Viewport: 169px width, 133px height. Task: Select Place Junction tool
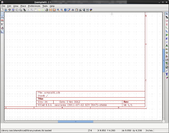[167, 53]
